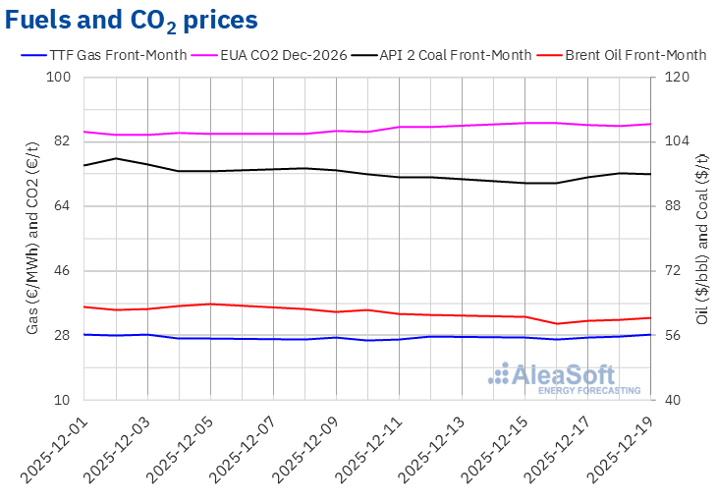This screenshot has width=717, height=500.
Task: Click the black API 2 Coal legend marker
Action: pyautogui.click(x=369, y=55)
